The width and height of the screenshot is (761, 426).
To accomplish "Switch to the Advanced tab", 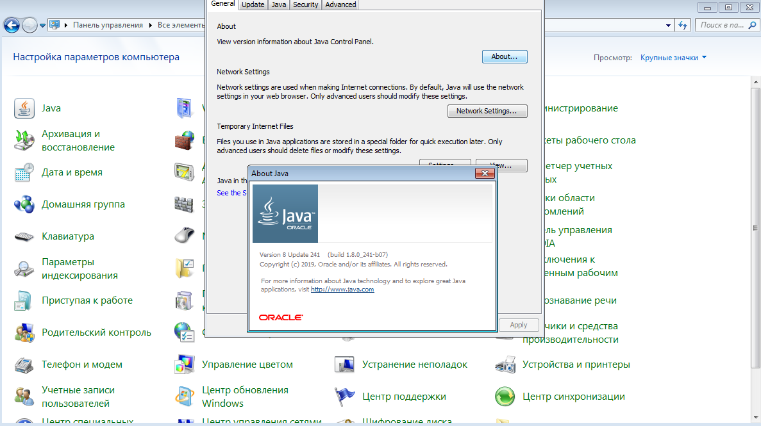I will point(340,4).
